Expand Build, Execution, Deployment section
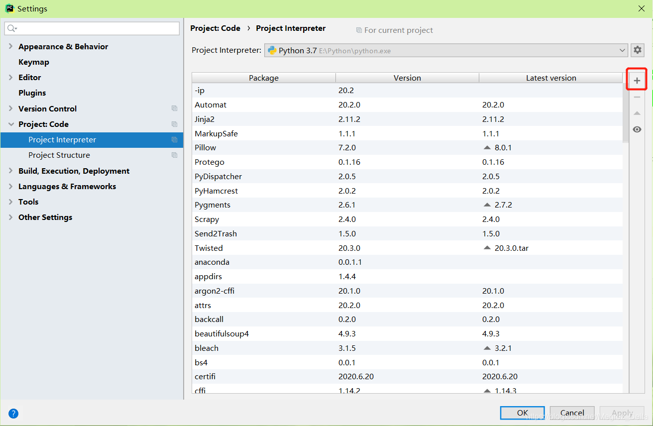 [10, 171]
